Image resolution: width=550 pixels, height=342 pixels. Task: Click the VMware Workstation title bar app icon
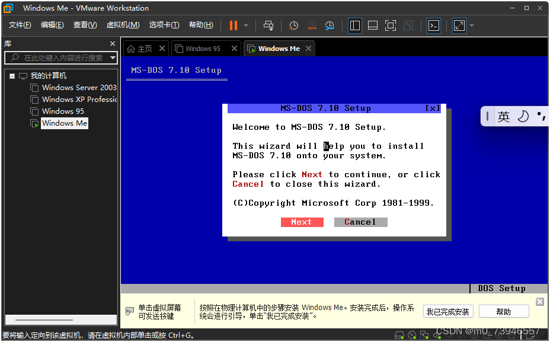pos(8,8)
